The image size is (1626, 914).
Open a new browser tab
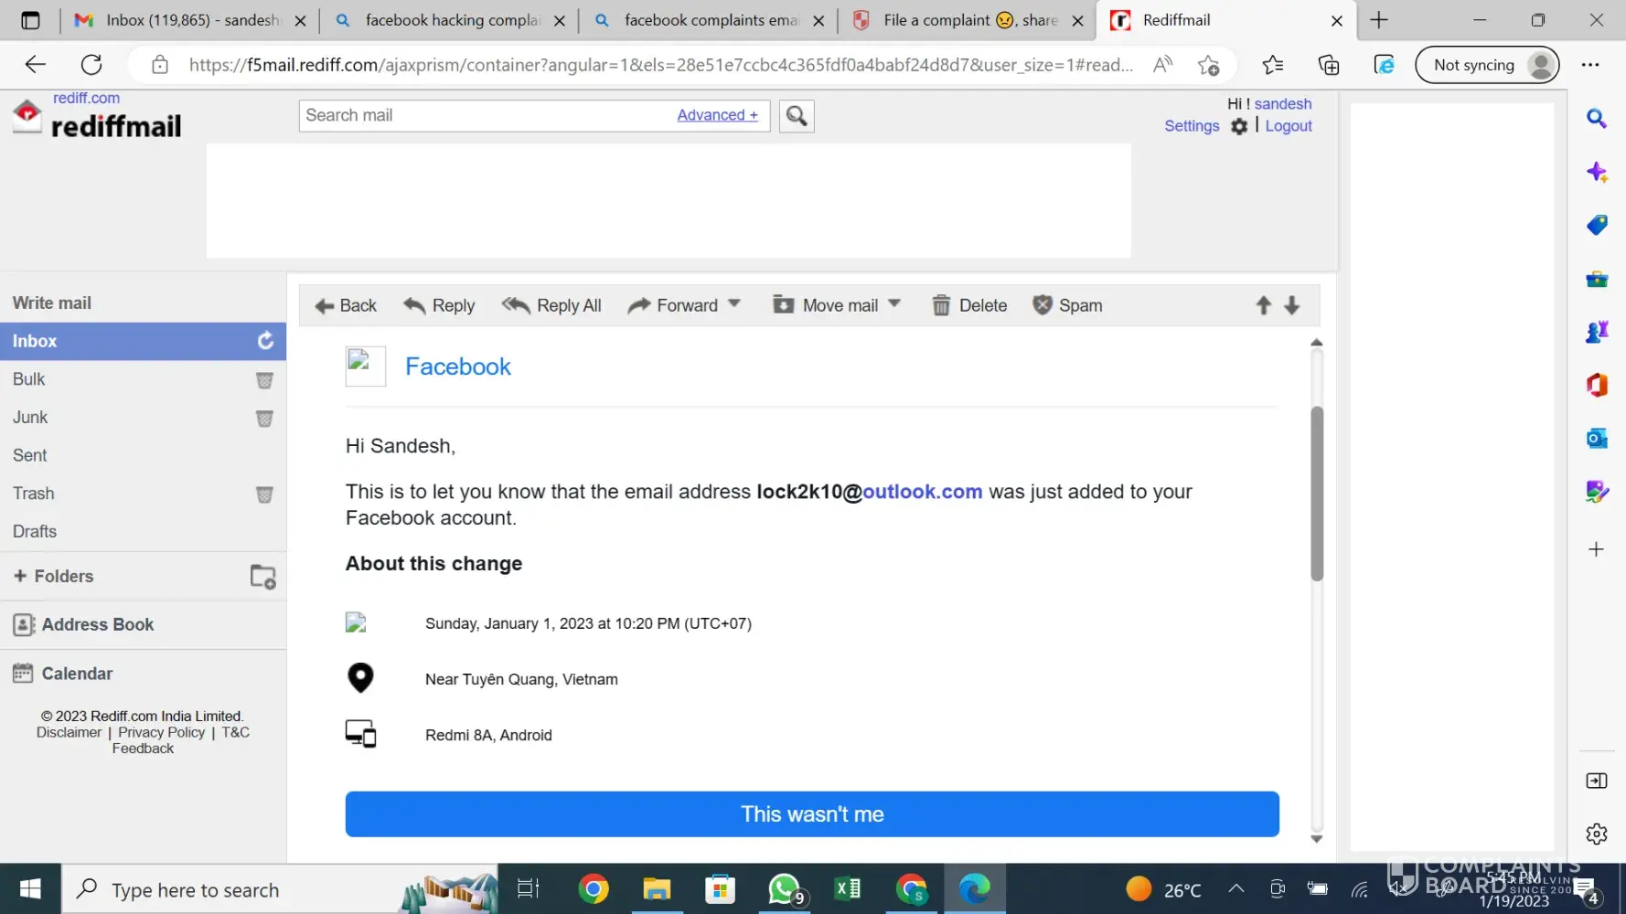coord(1379,20)
